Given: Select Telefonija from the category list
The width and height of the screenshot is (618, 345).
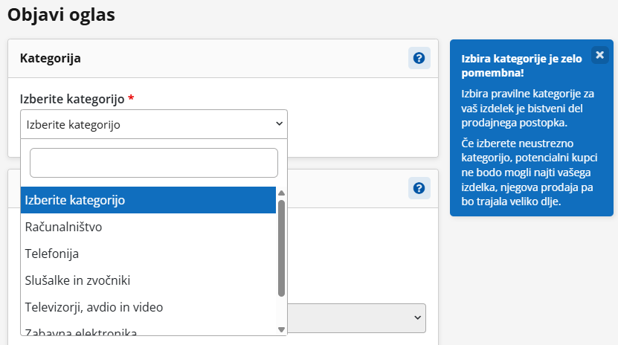Looking at the screenshot, I should pos(148,254).
